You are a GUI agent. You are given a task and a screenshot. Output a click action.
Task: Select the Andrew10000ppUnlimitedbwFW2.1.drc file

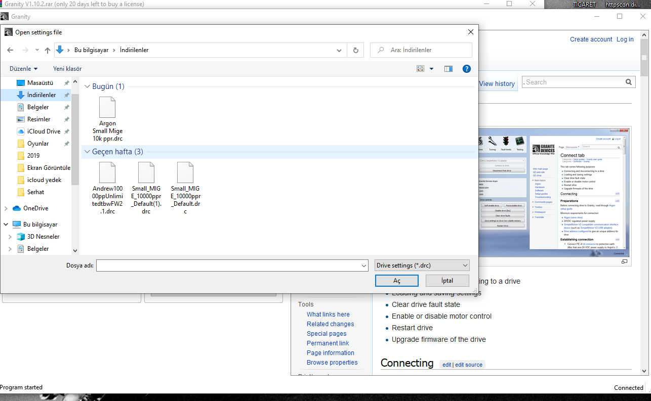click(107, 188)
